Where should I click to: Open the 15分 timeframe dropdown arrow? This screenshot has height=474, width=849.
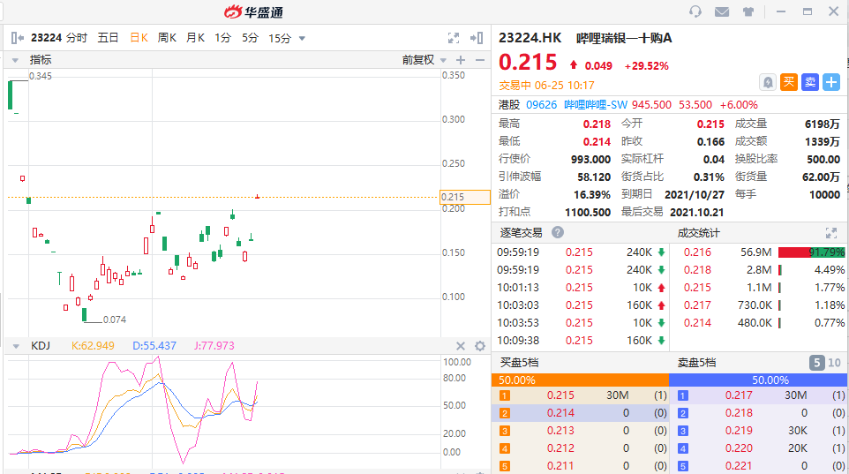click(x=302, y=38)
